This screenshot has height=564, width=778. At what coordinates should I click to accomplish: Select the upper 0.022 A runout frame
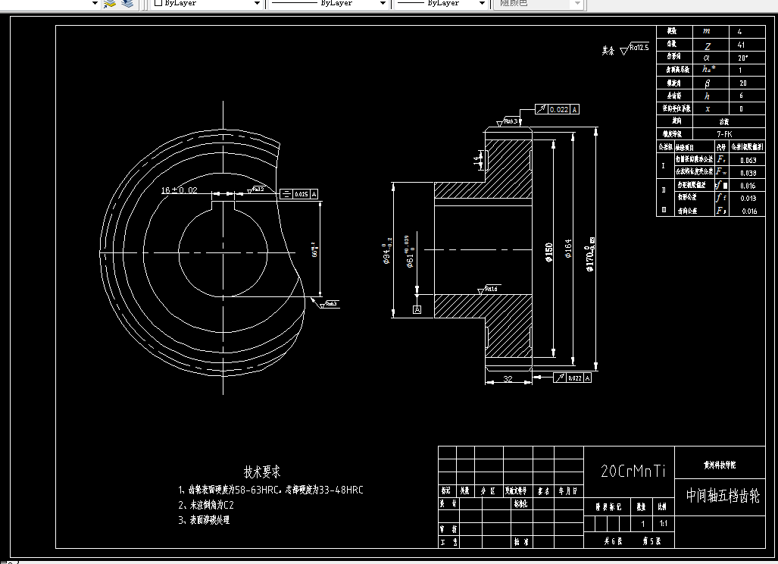pyautogui.click(x=557, y=109)
